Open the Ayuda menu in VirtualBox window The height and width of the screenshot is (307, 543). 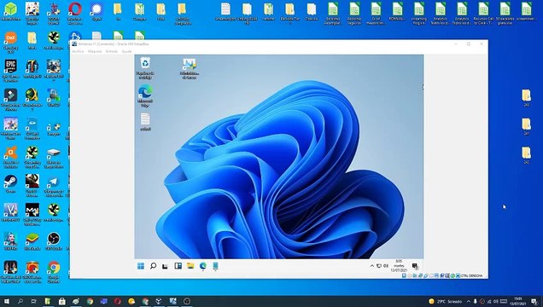(126, 51)
